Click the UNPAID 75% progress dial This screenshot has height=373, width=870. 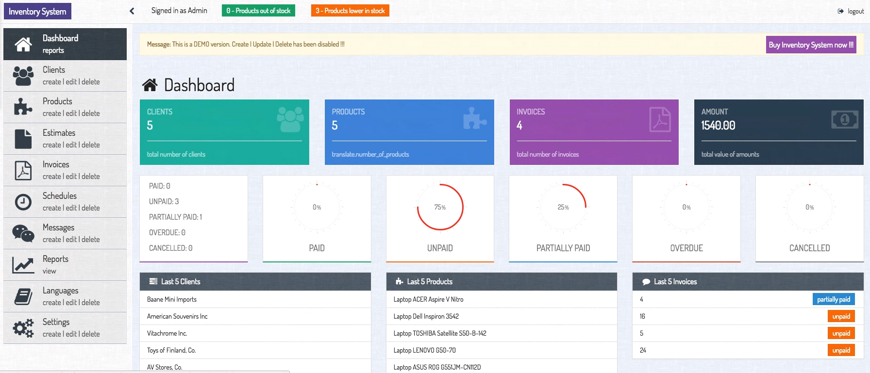[x=440, y=207]
